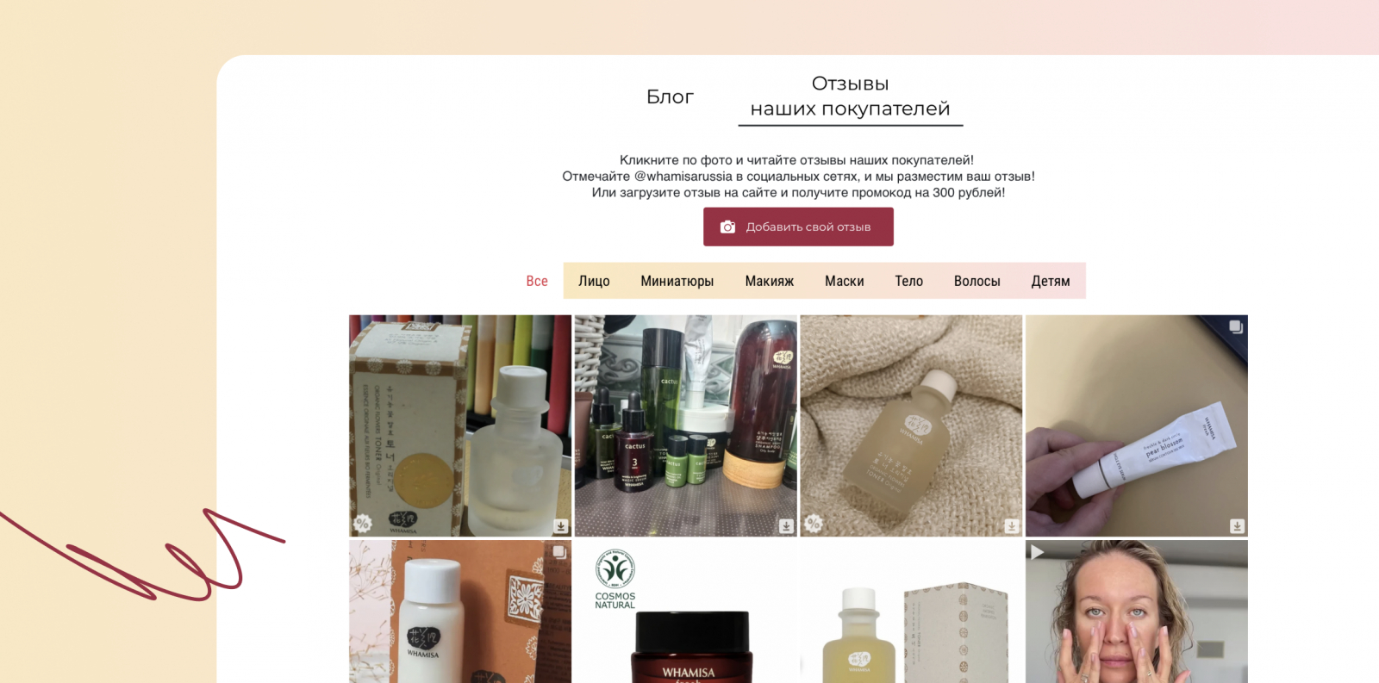Choose the Макияж filter
Viewport: 1379px width, 683px height.
coord(770,281)
